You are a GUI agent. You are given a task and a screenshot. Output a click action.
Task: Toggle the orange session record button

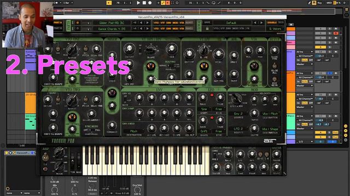[168, 3]
